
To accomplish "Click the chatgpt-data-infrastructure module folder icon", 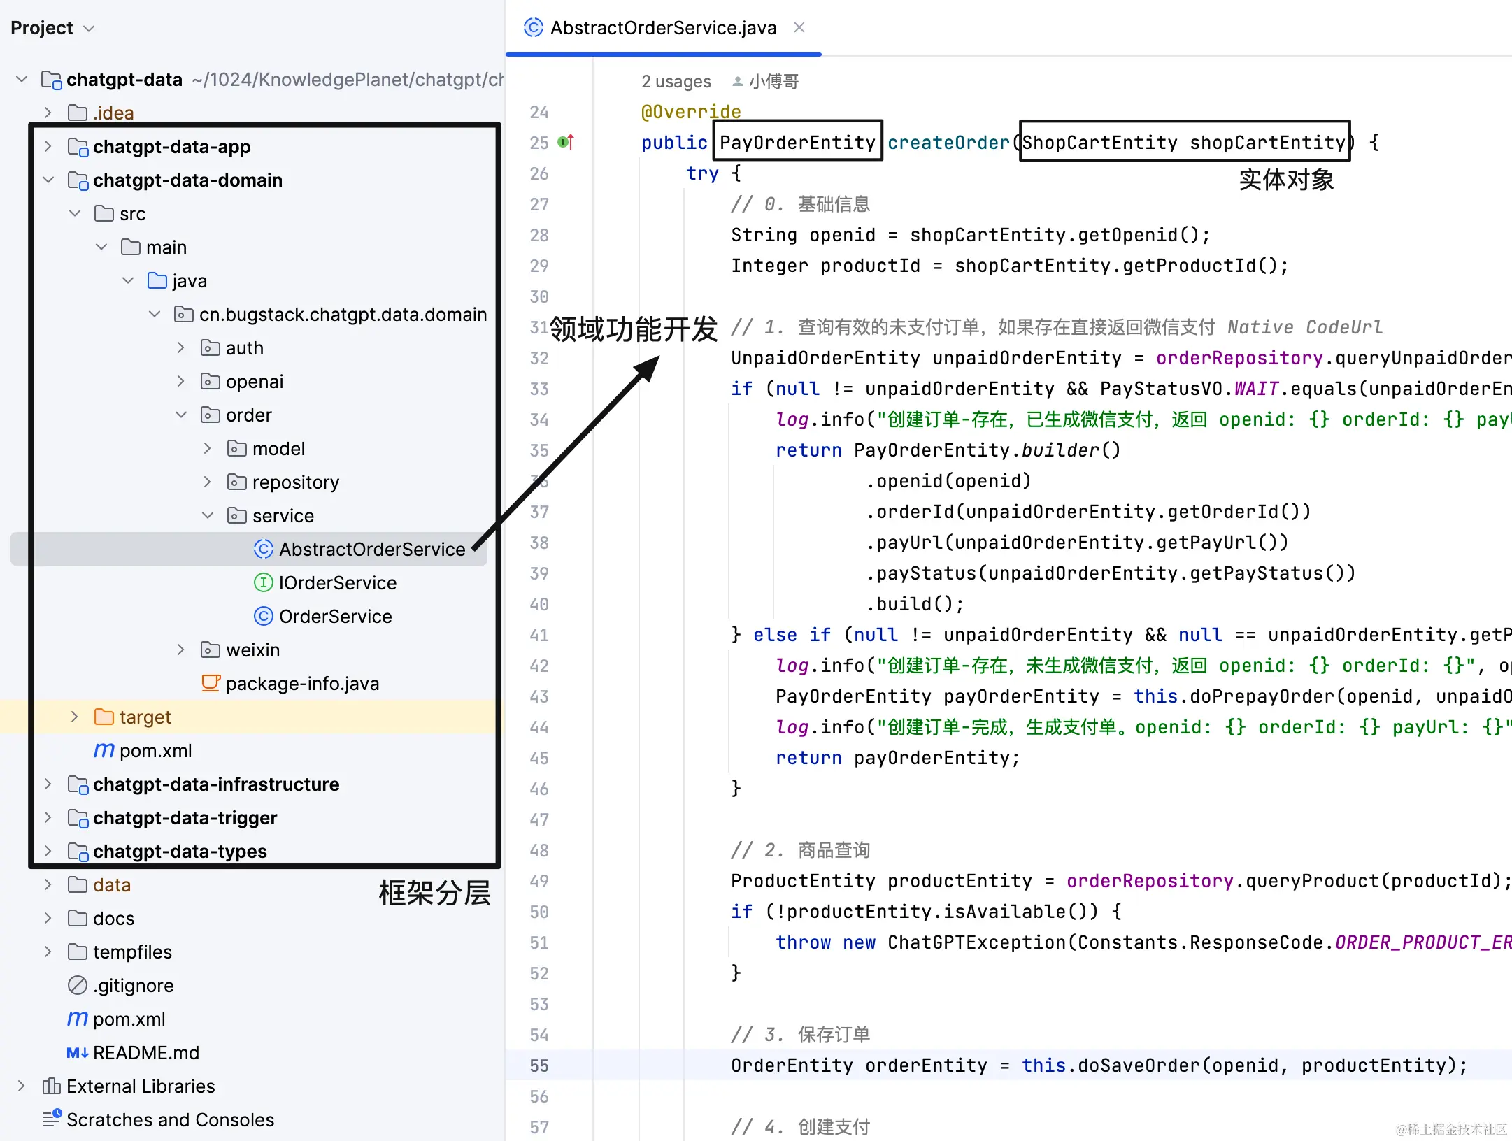I will point(78,784).
